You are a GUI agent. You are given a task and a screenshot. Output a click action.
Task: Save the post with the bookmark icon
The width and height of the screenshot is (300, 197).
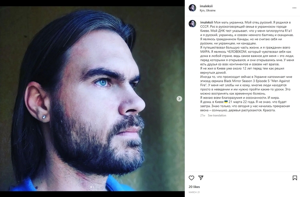pyautogui.click(x=294, y=178)
